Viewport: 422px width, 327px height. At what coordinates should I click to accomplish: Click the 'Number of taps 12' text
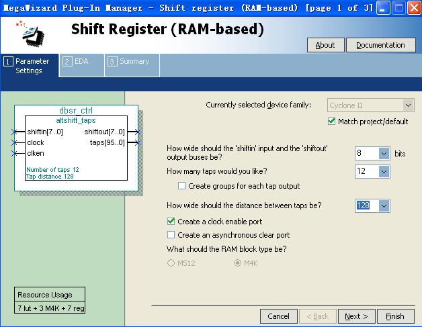click(52, 170)
